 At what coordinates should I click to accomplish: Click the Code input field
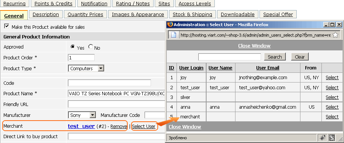109,83
